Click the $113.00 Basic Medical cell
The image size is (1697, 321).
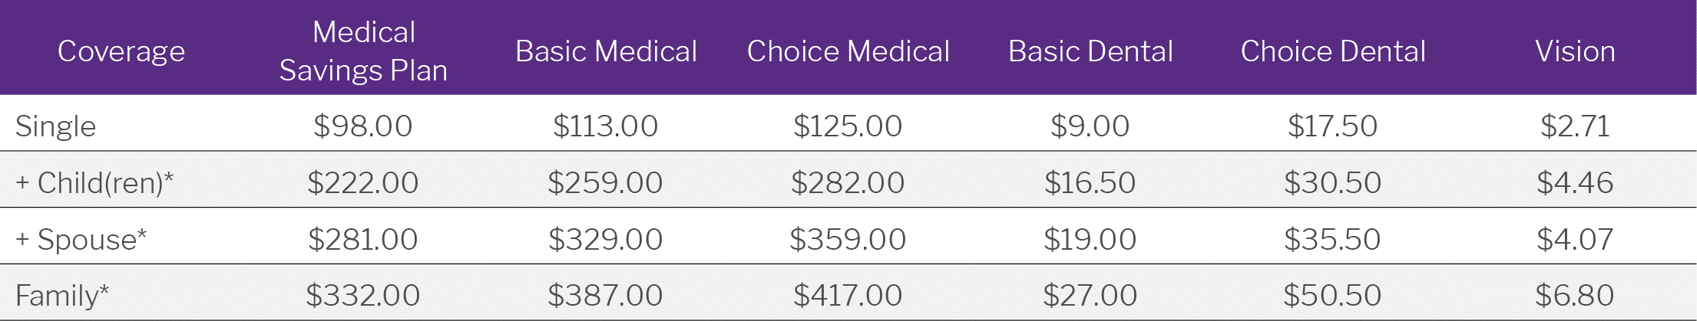point(606,126)
